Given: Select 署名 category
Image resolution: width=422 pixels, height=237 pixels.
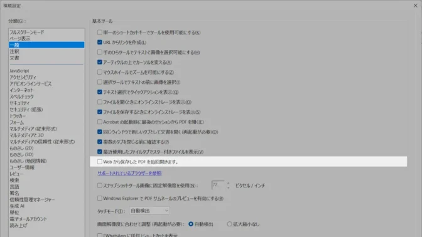Looking at the screenshot, I should (46, 193).
